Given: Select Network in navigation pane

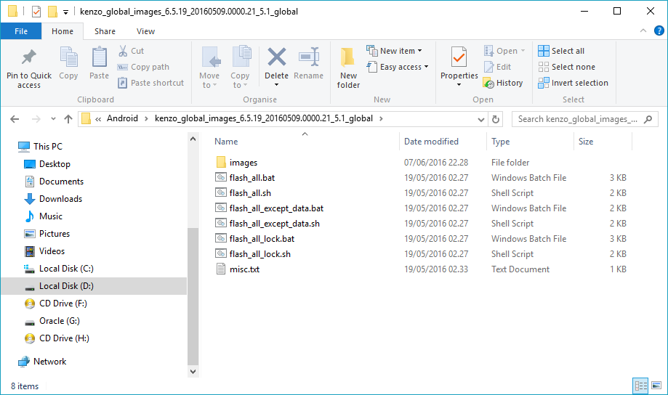Looking at the screenshot, I should coord(50,362).
